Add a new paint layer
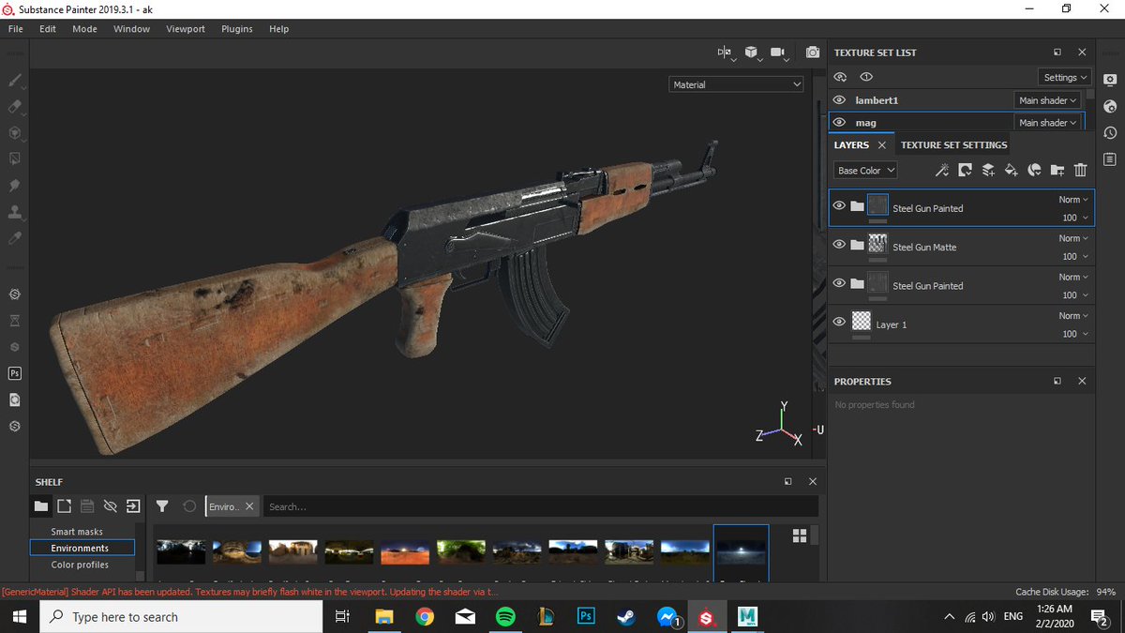Image resolution: width=1125 pixels, height=633 pixels. 988,170
